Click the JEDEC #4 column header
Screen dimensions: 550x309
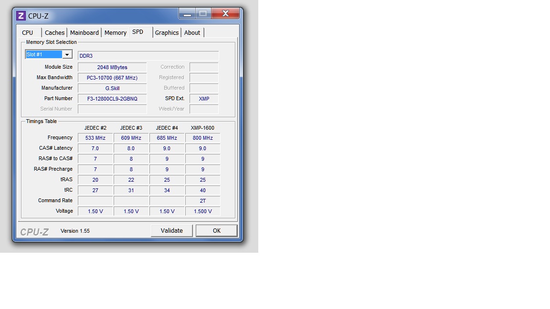click(167, 128)
